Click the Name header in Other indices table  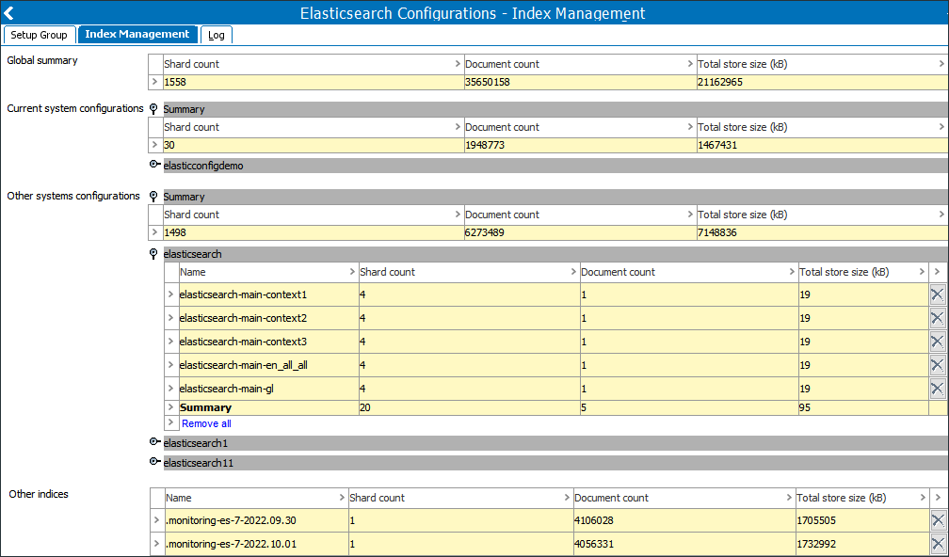pyautogui.click(x=257, y=499)
